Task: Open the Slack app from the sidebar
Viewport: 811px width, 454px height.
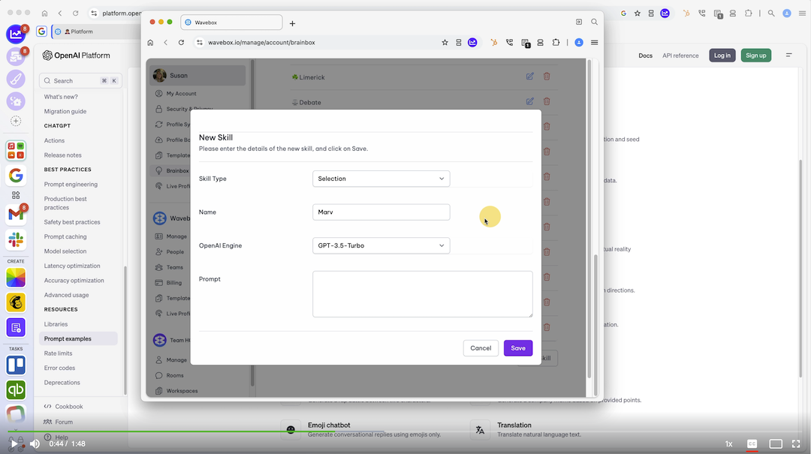Action: (16, 240)
